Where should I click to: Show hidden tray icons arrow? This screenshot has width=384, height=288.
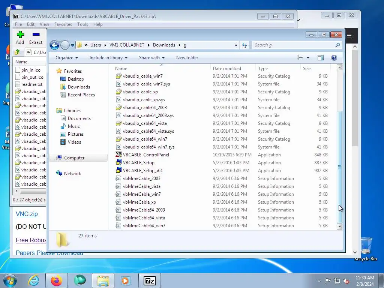click(319, 281)
